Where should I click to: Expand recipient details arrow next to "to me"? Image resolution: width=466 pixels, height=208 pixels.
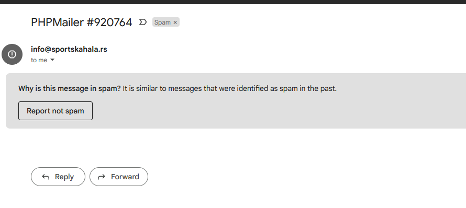pos(52,60)
